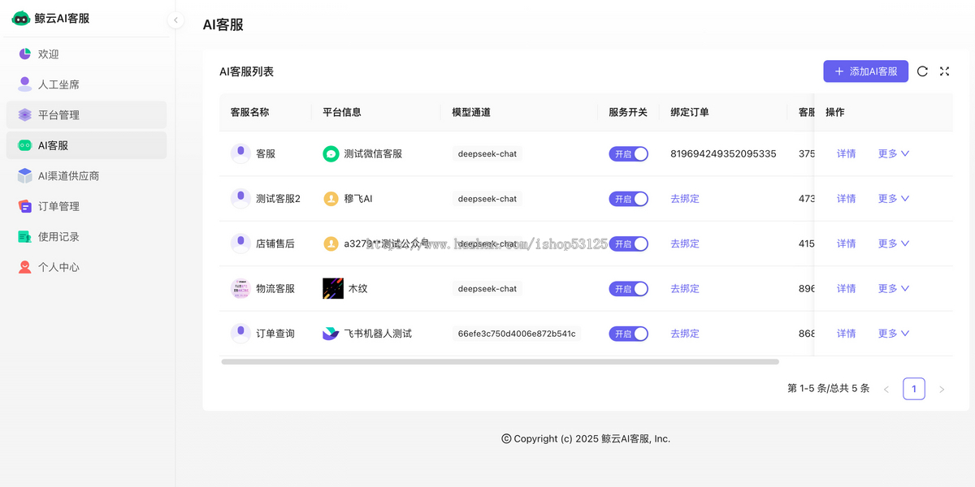Image resolution: width=975 pixels, height=487 pixels.
Task: Expand 更多 menu for 订单查询 row
Action: click(894, 333)
